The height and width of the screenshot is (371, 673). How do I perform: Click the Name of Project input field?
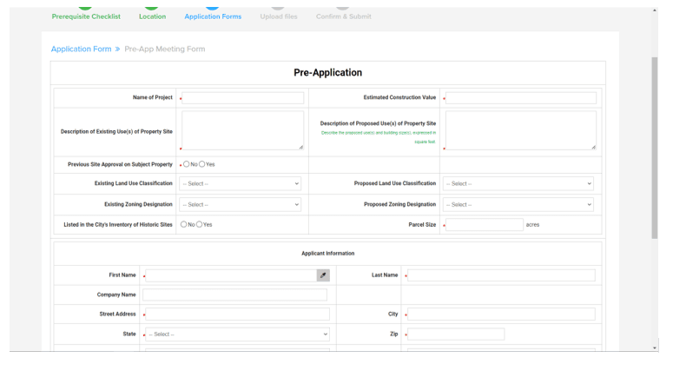(243, 98)
